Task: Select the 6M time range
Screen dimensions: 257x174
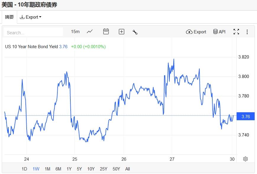Action: pos(58,169)
